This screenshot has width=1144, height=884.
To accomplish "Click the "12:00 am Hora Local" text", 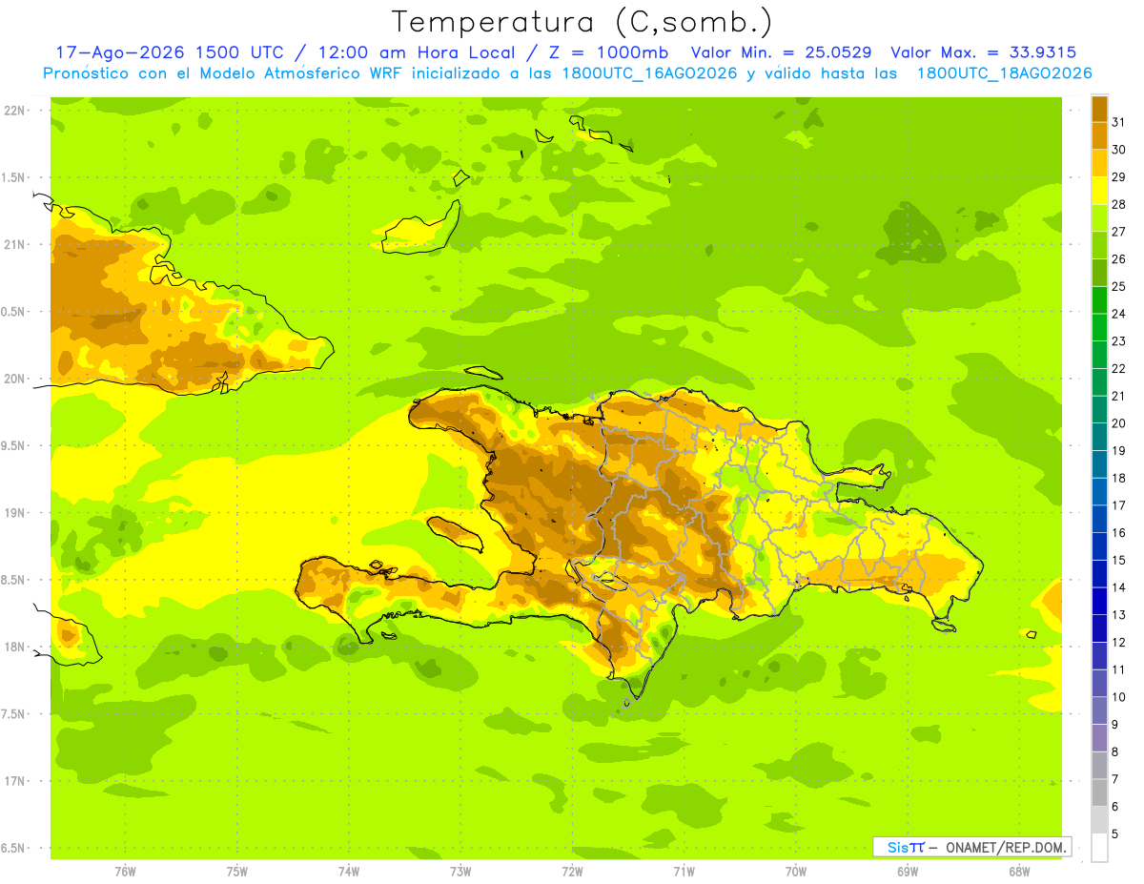I will (x=418, y=52).
